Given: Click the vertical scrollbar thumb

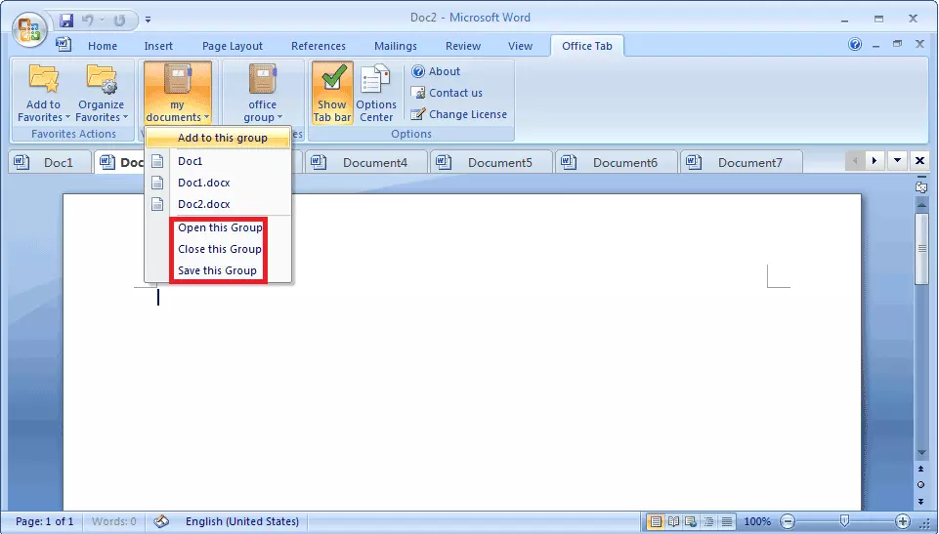Looking at the screenshot, I should click(x=921, y=249).
